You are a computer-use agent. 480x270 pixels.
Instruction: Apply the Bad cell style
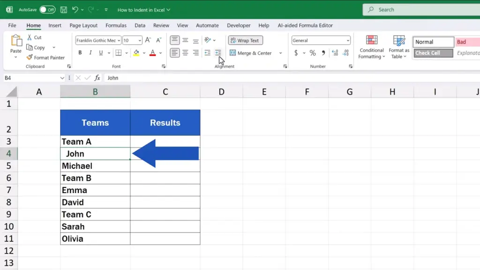tap(467, 42)
